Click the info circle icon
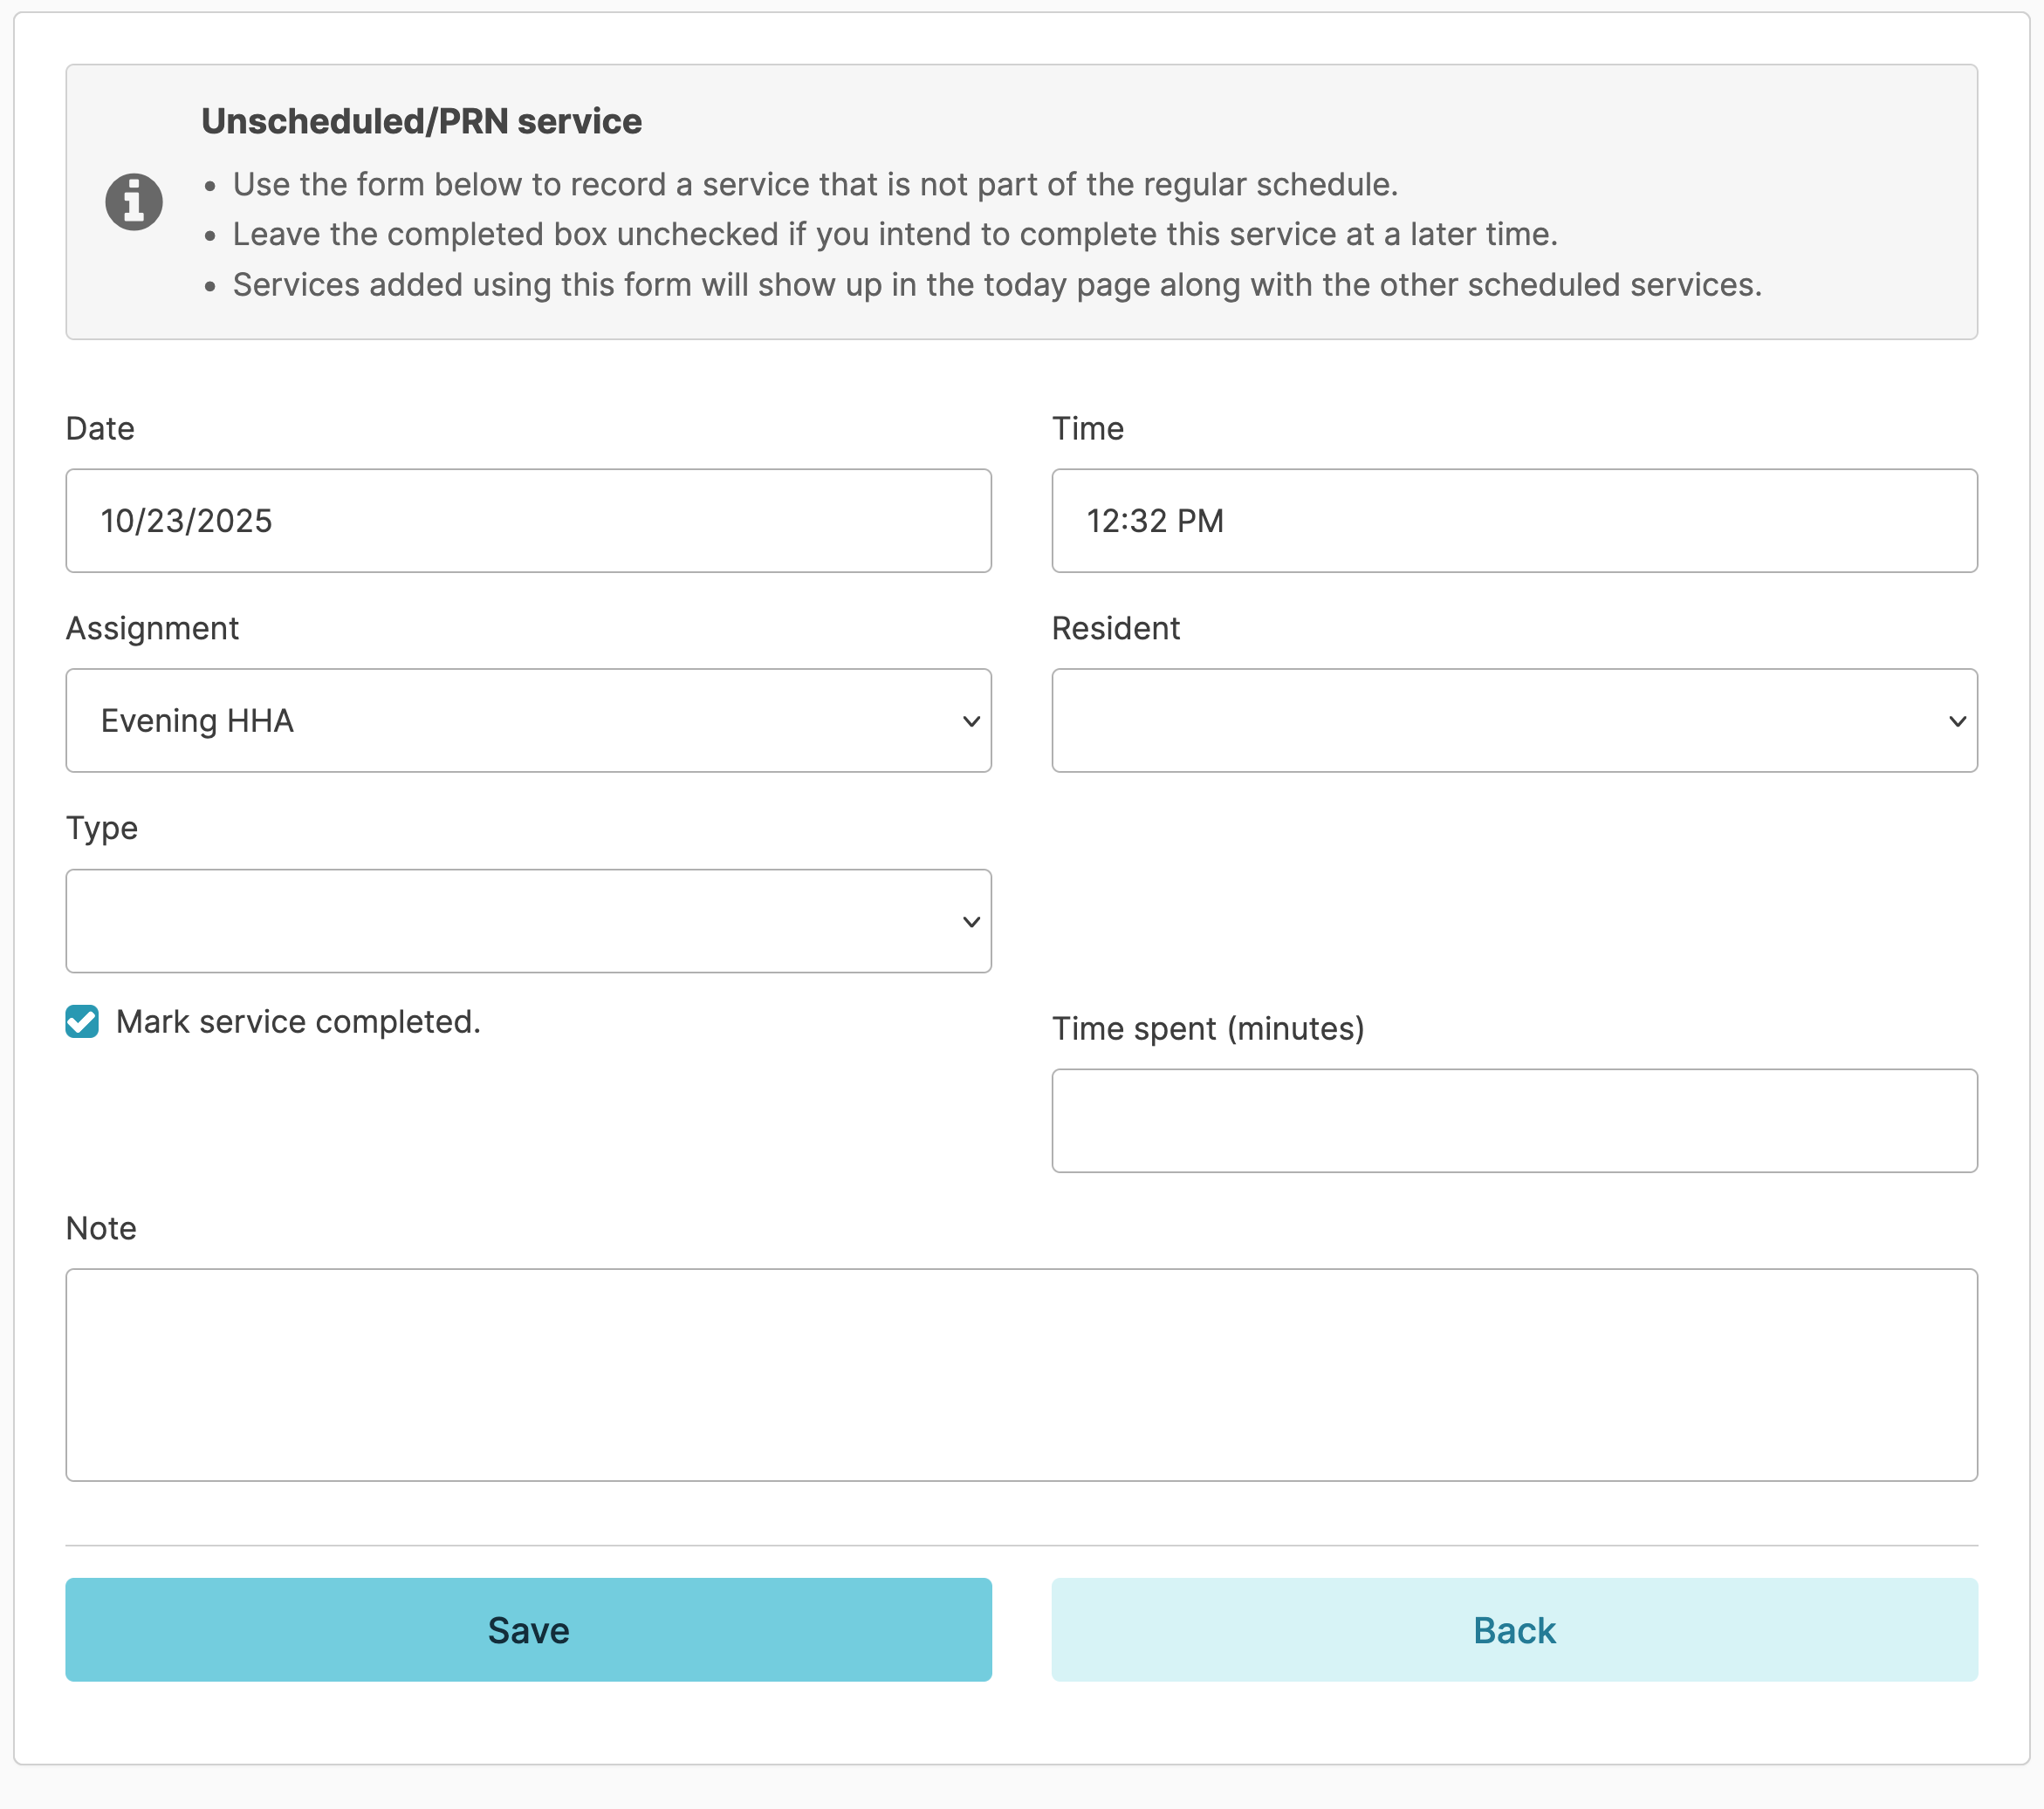Viewport: 2044px width, 1809px height. [134, 201]
